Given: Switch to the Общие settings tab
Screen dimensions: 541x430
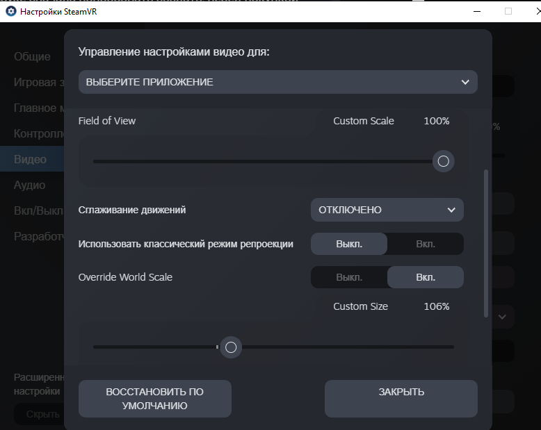Looking at the screenshot, I should pyautogui.click(x=32, y=56).
